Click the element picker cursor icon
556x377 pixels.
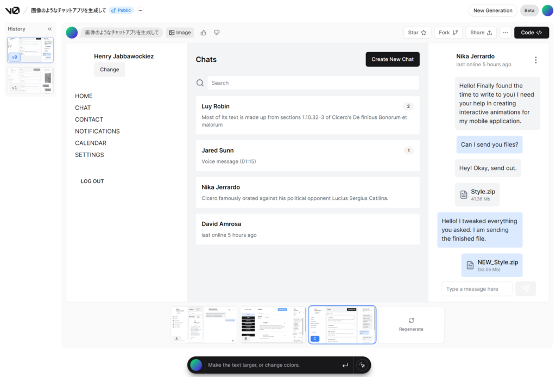(x=362, y=365)
